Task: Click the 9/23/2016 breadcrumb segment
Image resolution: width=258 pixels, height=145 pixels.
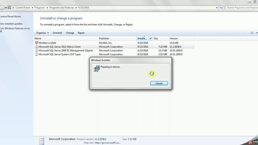Action: [x=83, y=8]
